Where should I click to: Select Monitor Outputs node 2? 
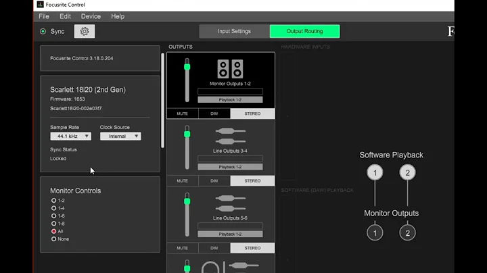pyautogui.click(x=407, y=232)
